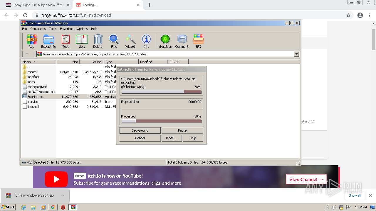
Task: Click the page vertical scrollbar
Action: tap(374, 40)
